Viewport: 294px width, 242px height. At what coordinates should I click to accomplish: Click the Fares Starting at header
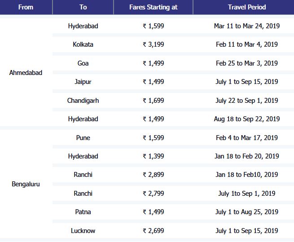[153, 7]
